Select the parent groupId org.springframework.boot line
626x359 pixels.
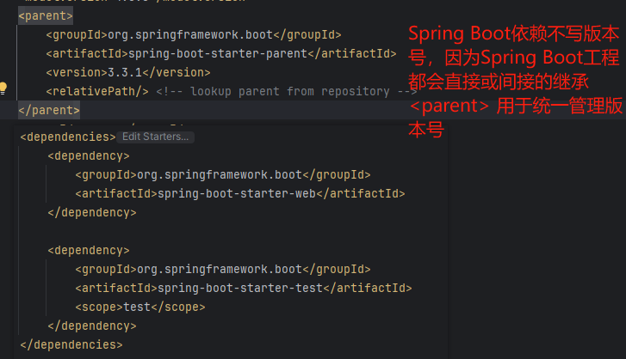pos(194,35)
